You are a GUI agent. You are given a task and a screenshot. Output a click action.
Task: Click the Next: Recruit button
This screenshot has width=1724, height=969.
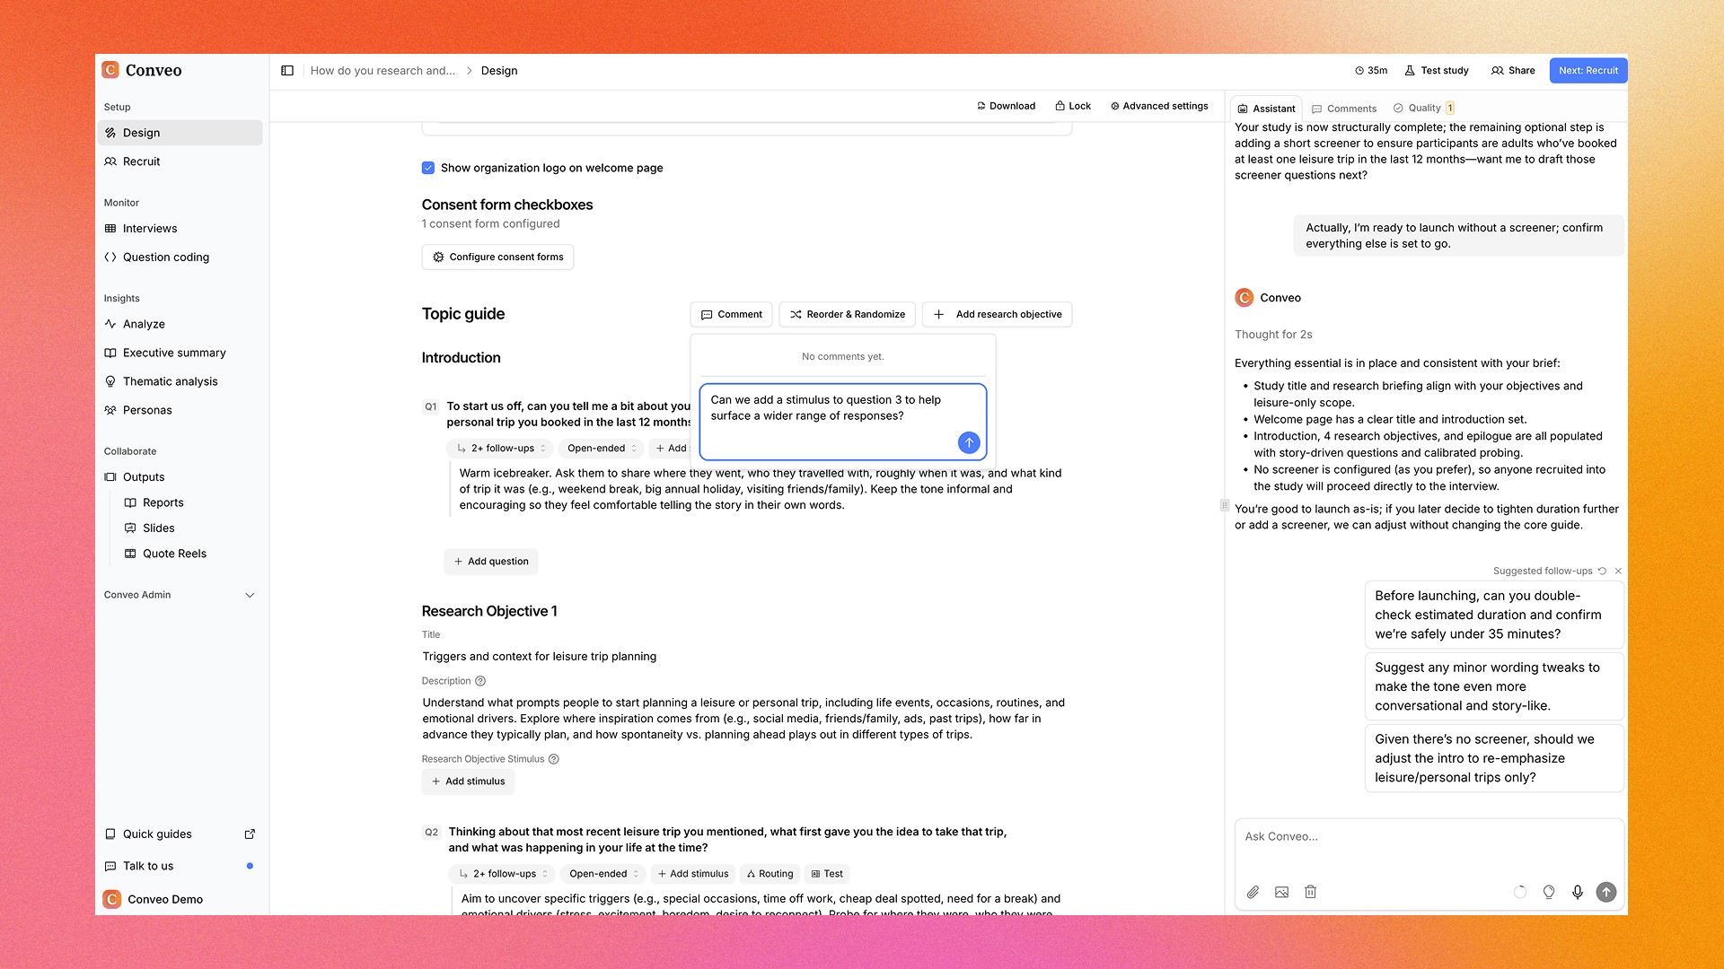pos(1588,71)
